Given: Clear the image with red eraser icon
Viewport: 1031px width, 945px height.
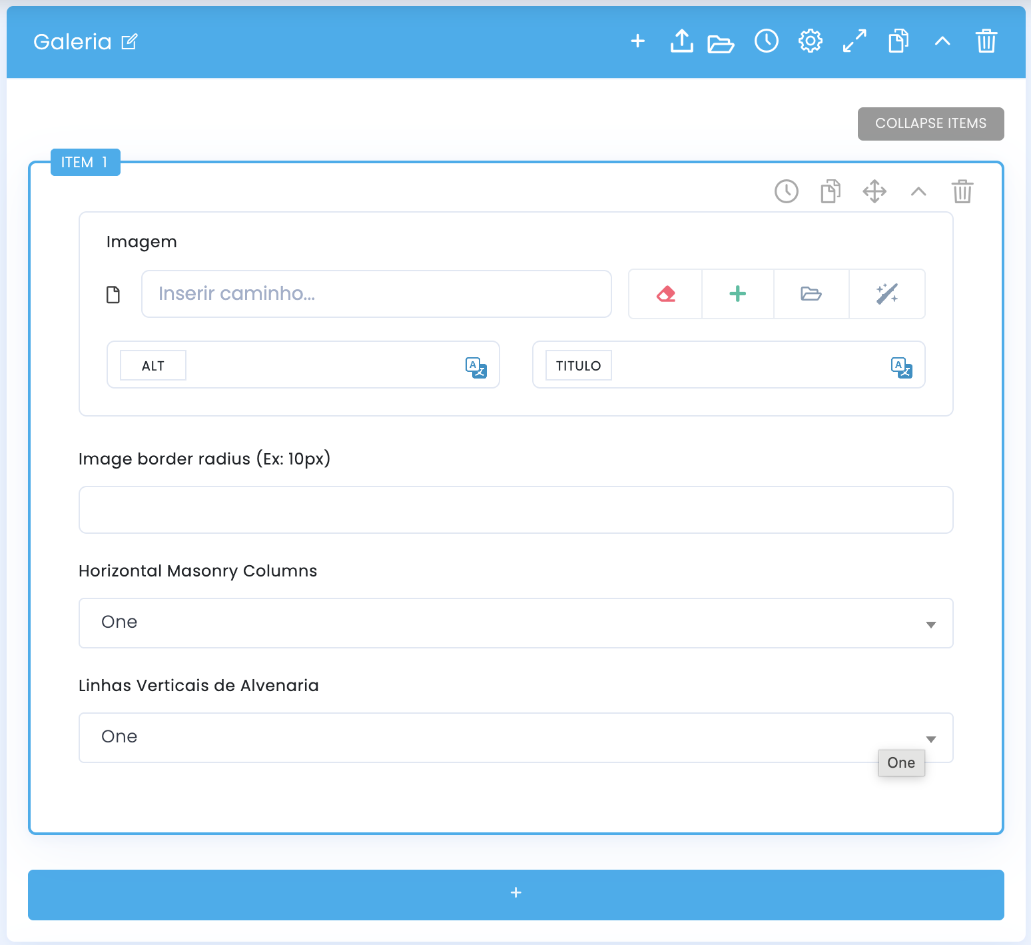Looking at the screenshot, I should click(x=665, y=294).
